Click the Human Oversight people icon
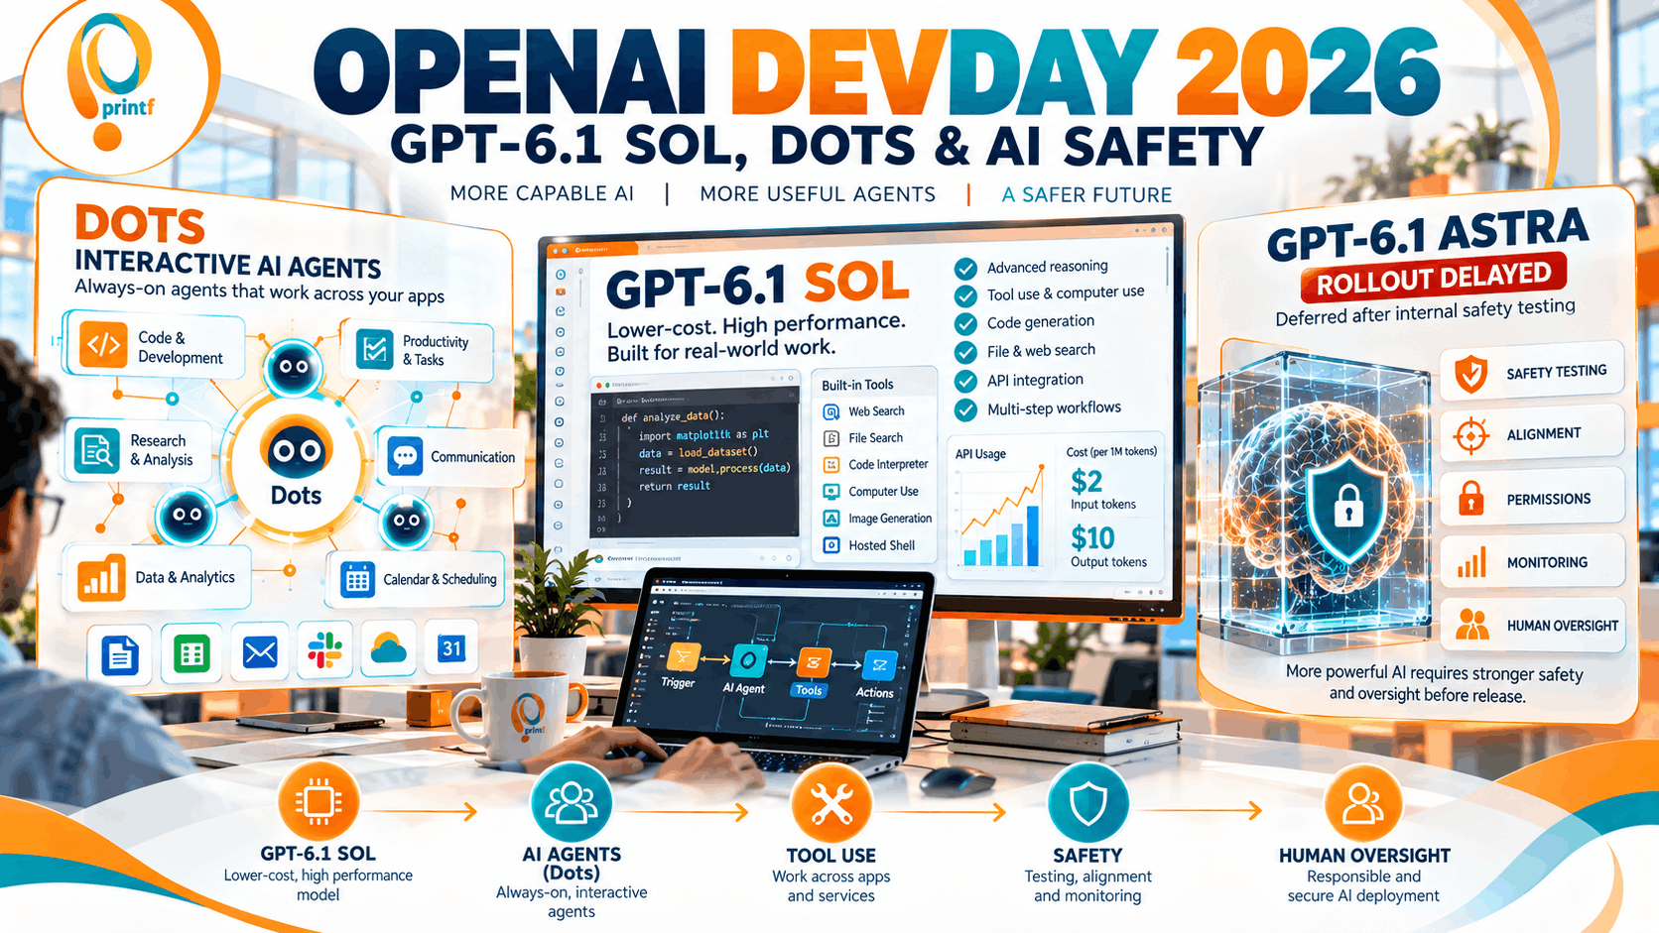Viewport: 1659px width, 933px height. (x=1472, y=625)
